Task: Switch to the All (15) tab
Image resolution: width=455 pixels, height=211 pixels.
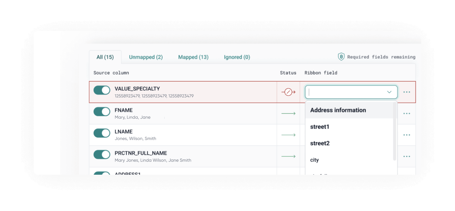Action: coord(105,57)
